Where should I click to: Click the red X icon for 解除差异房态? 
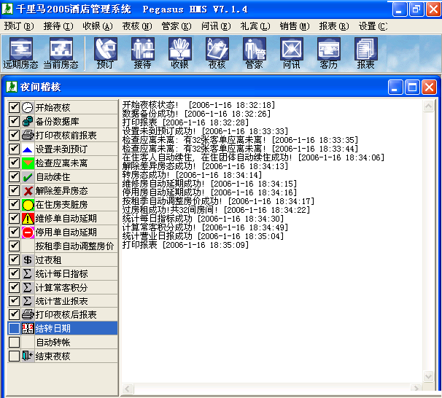[x=28, y=190]
